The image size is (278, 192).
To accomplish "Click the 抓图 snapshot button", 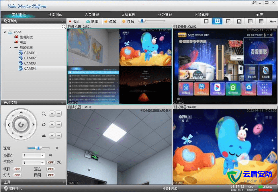I will [92, 21].
